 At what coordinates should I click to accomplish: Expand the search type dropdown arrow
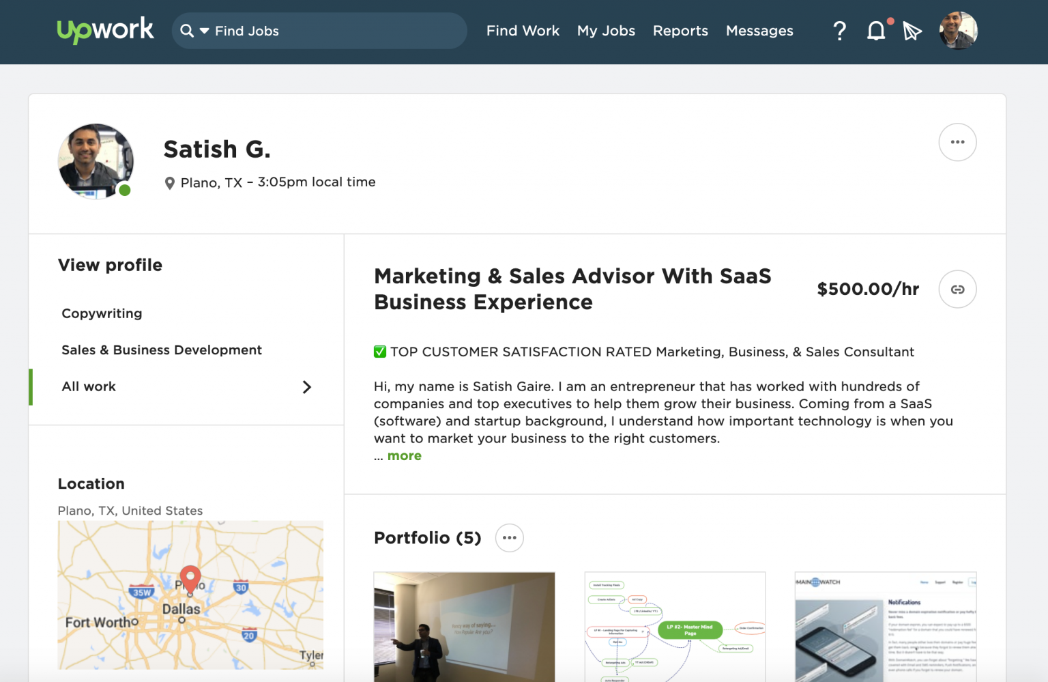(204, 31)
